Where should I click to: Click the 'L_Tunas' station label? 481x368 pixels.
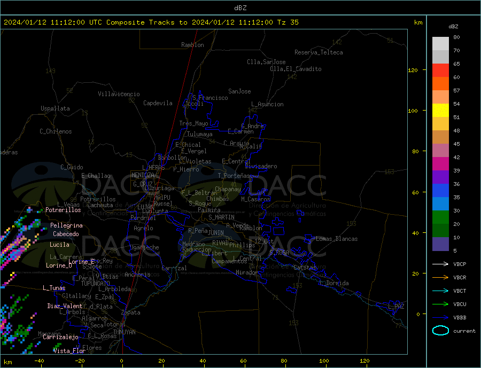[x=54, y=288]
